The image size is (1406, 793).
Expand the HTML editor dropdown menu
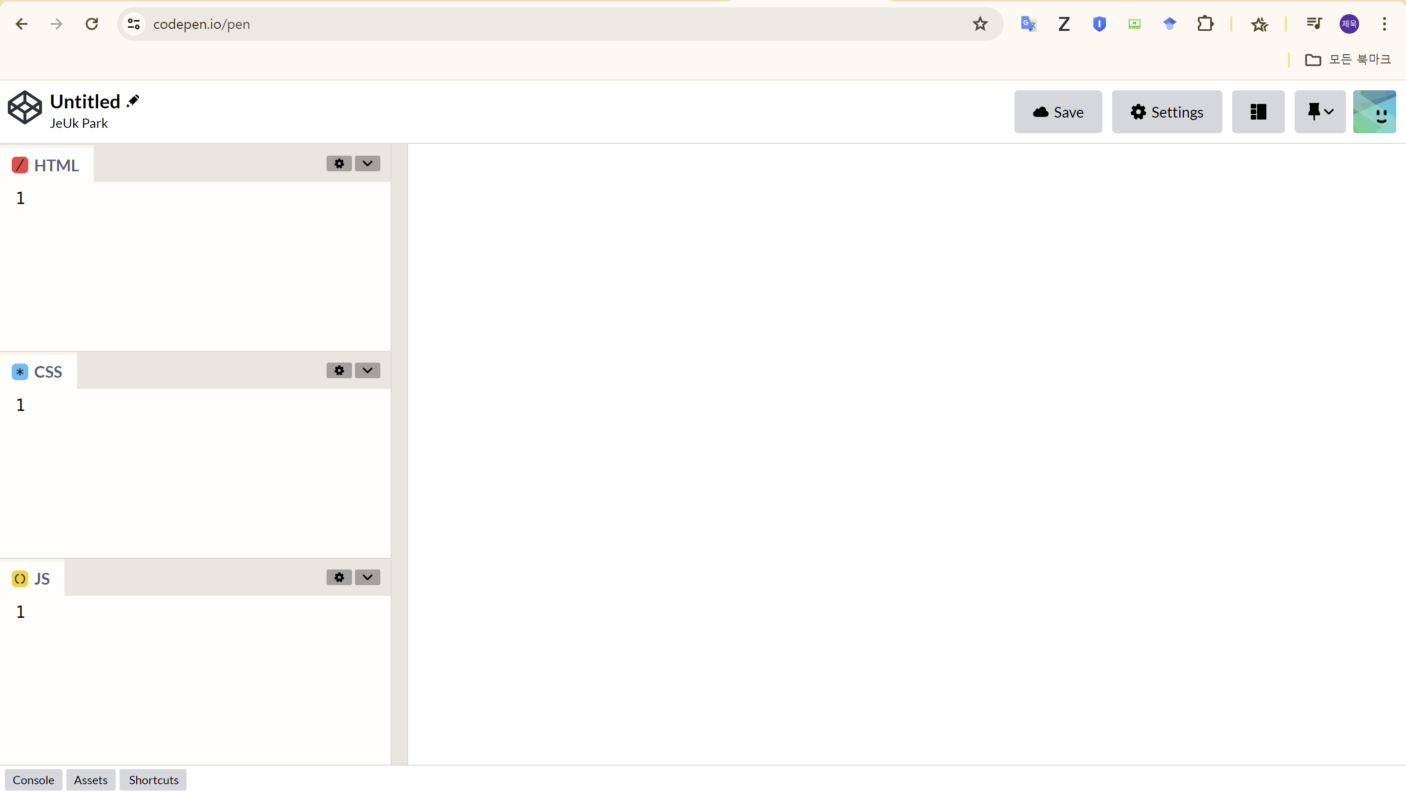coord(367,164)
